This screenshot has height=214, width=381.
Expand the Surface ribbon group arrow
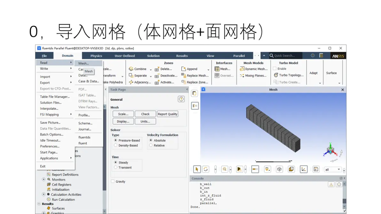click(x=339, y=83)
